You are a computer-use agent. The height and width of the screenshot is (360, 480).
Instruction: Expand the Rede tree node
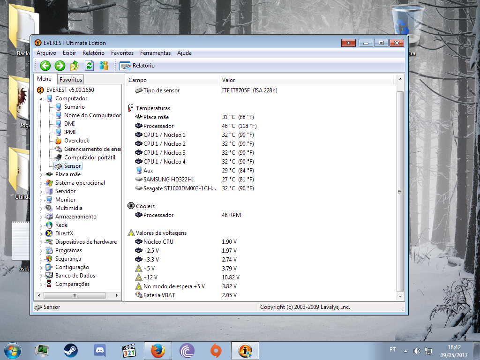click(x=41, y=225)
